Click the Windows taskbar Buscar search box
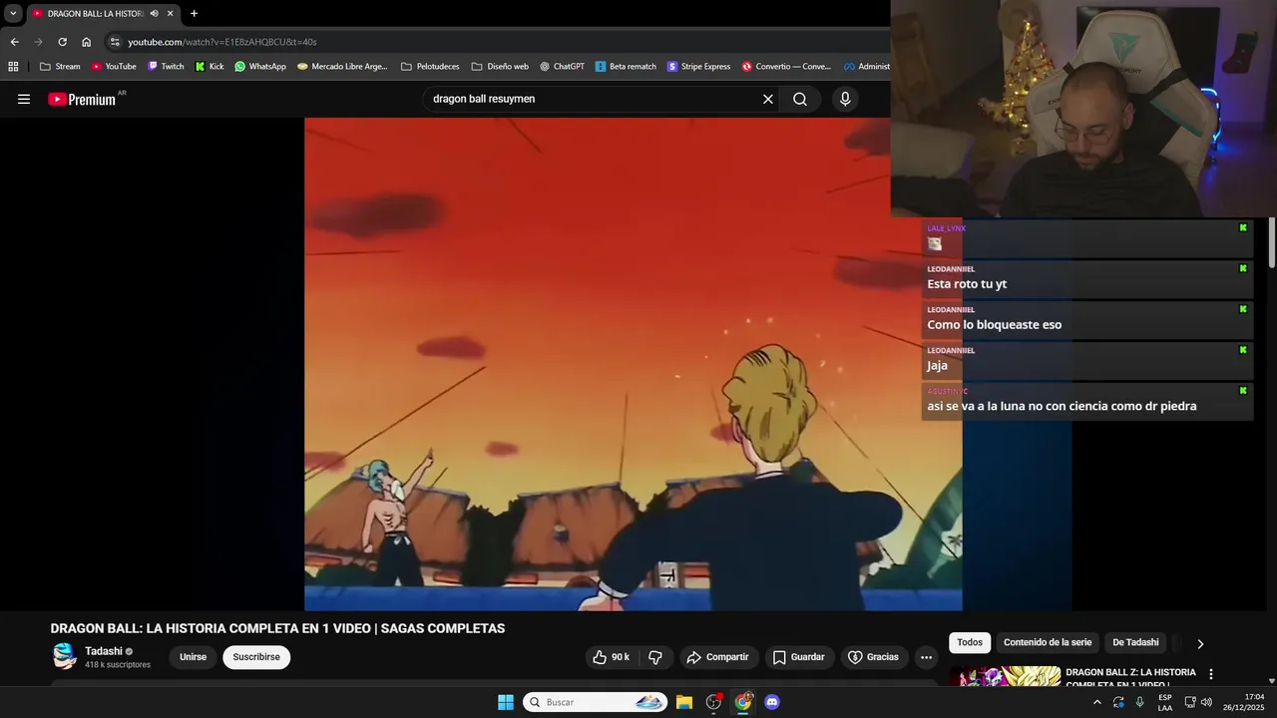 coord(596,702)
